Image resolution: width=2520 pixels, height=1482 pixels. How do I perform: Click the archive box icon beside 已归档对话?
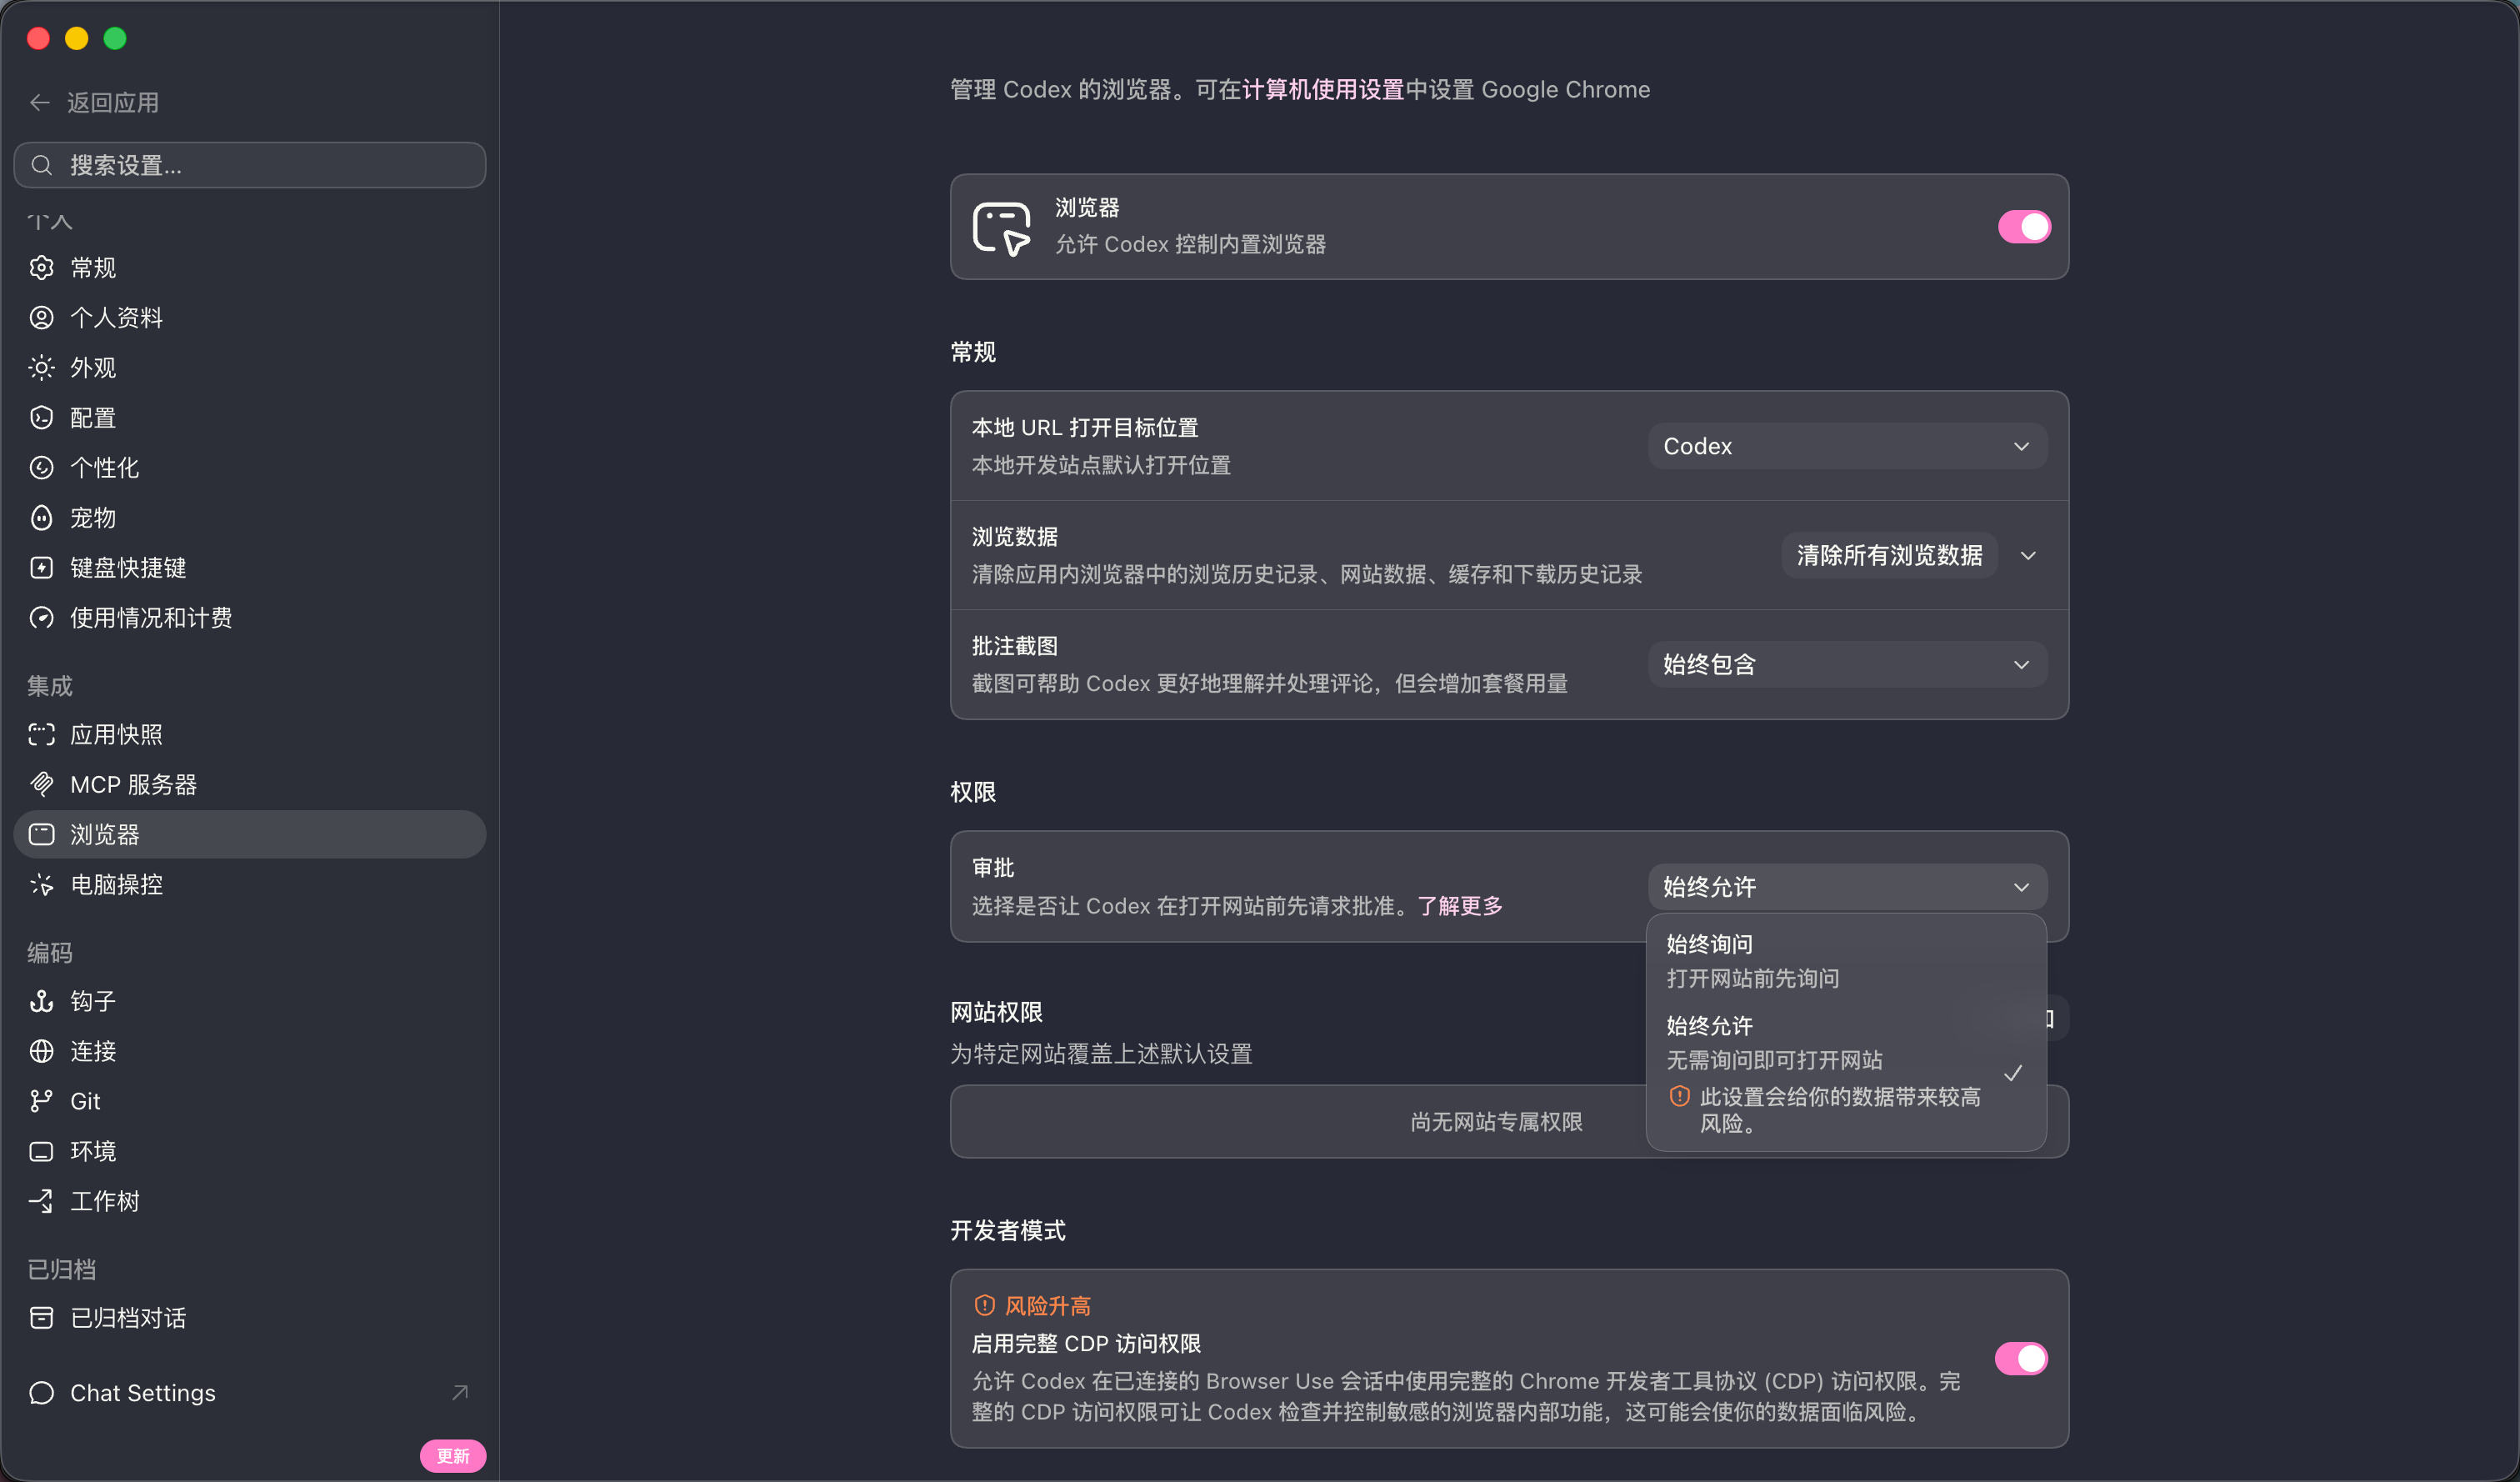pos(41,1318)
